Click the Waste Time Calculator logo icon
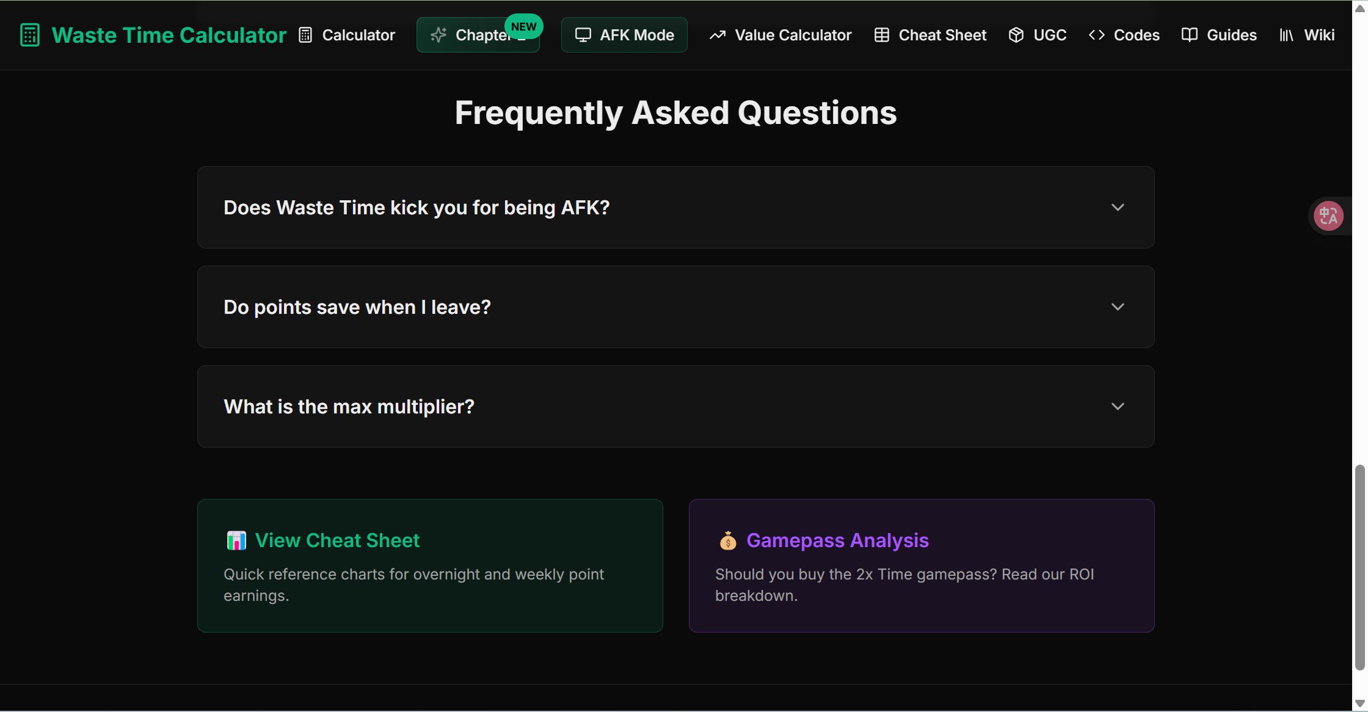The width and height of the screenshot is (1368, 712). [x=29, y=35]
